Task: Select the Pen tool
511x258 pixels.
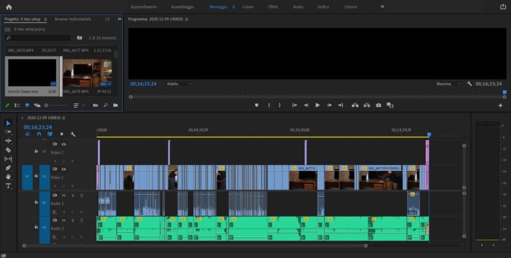Action: click(8, 168)
